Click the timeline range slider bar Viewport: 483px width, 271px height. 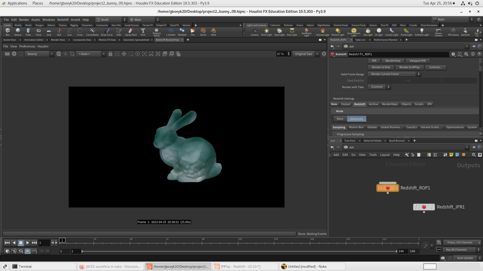(x=239, y=251)
